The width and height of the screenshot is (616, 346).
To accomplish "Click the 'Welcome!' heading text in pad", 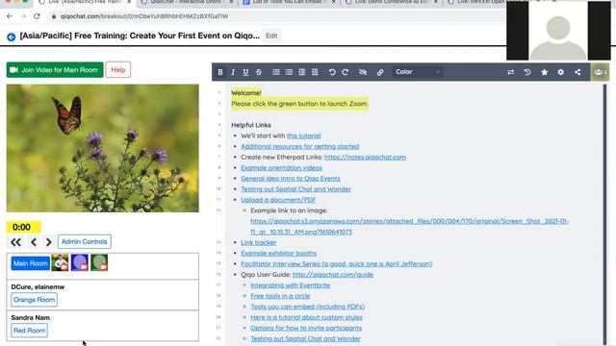I will tap(246, 93).
